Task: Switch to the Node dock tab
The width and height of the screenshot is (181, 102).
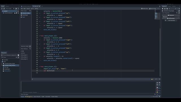Action: [x=169, y=6]
